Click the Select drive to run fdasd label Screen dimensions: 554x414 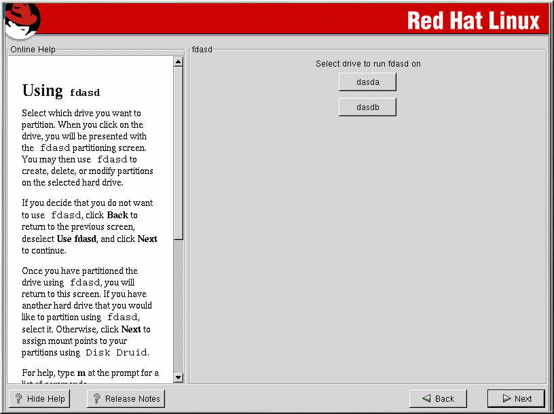click(367, 63)
